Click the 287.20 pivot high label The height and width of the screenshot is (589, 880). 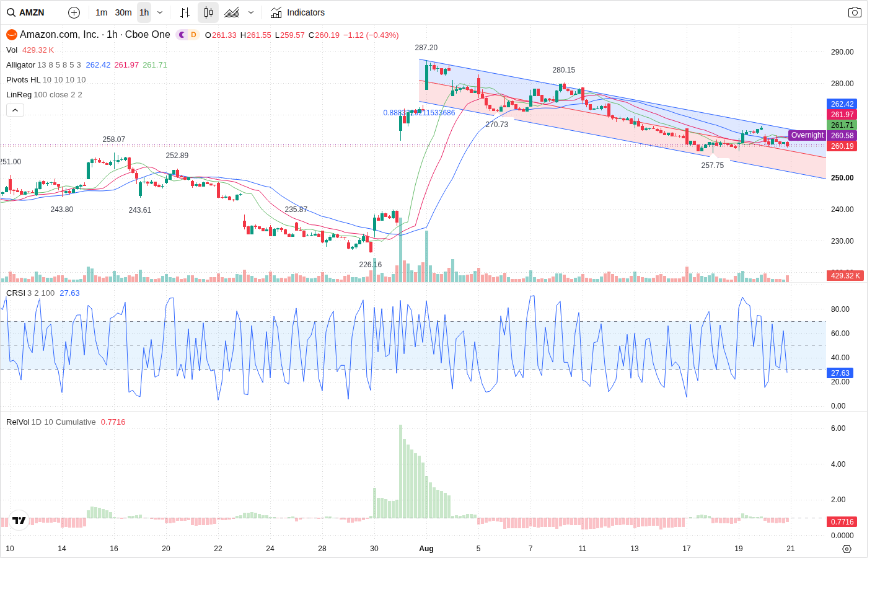tap(426, 48)
